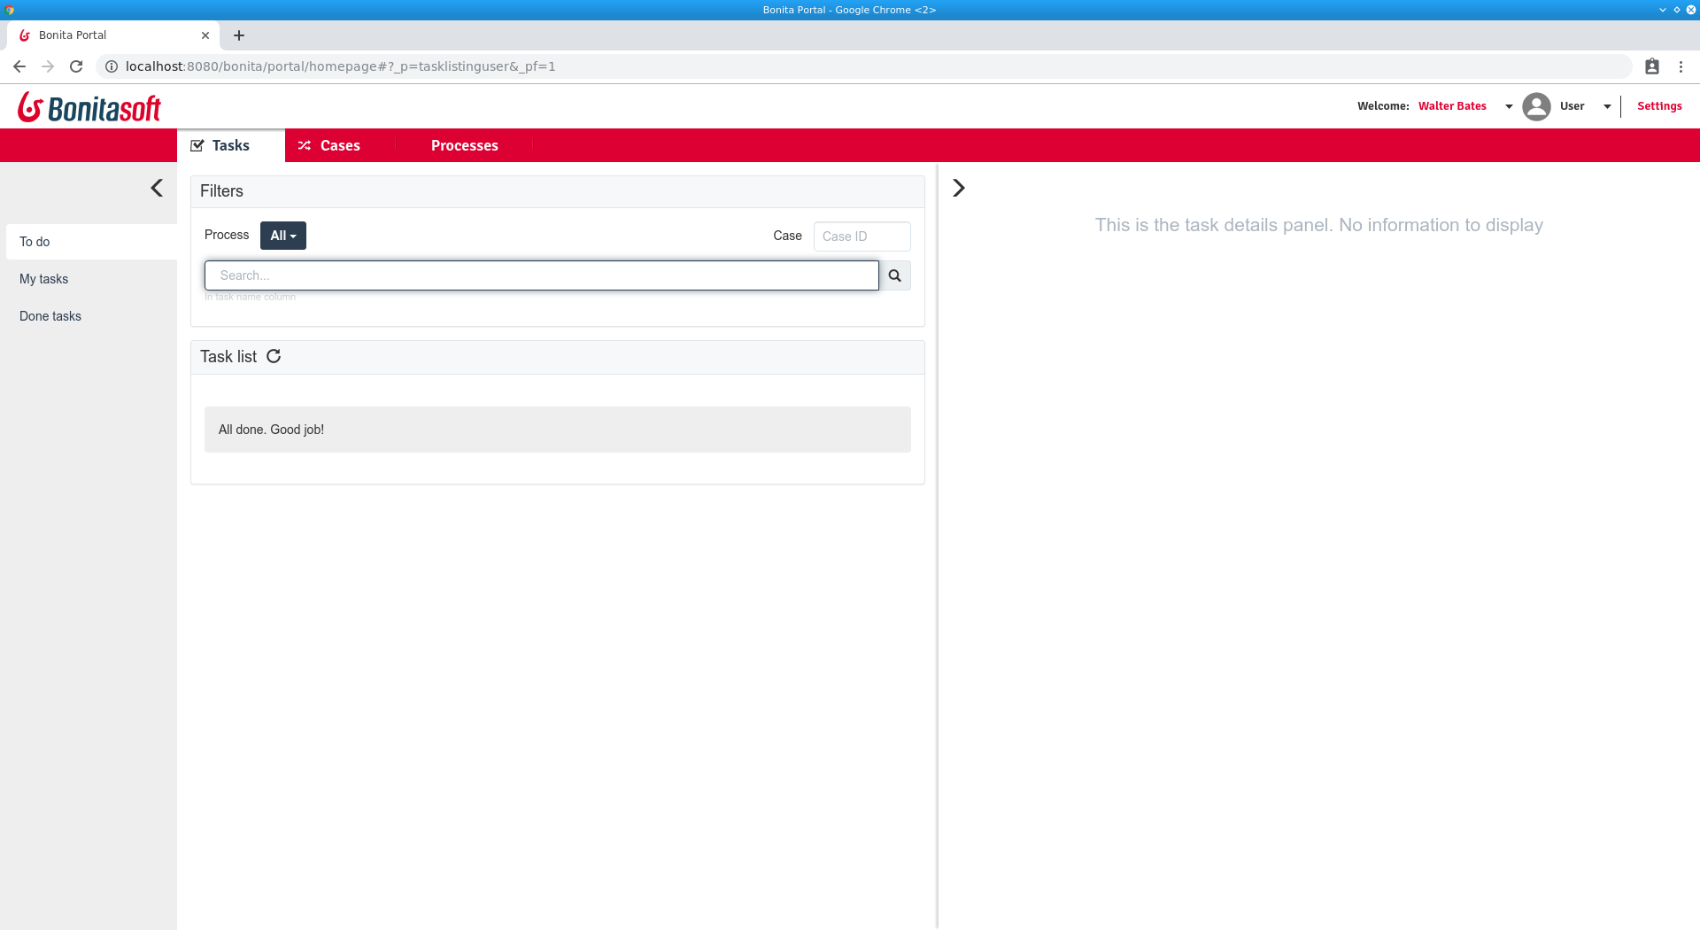Open a new browser tab
The height and width of the screenshot is (930, 1700).
[x=239, y=35]
